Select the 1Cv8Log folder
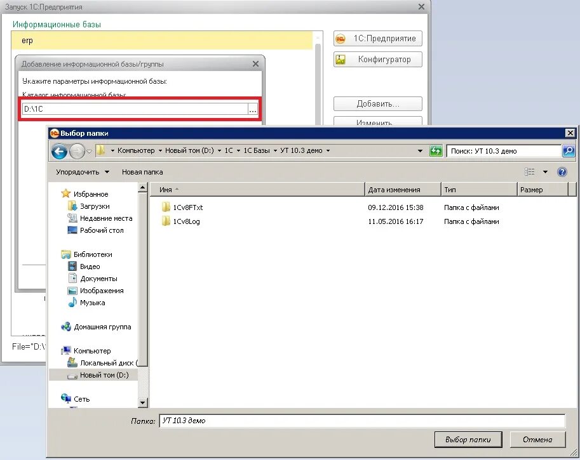This screenshot has height=460, width=580. (x=181, y=221)
